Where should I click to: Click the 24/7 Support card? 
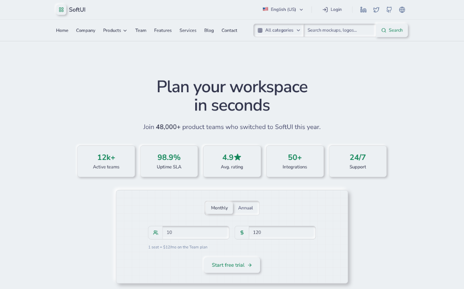(x=358, y=161)
